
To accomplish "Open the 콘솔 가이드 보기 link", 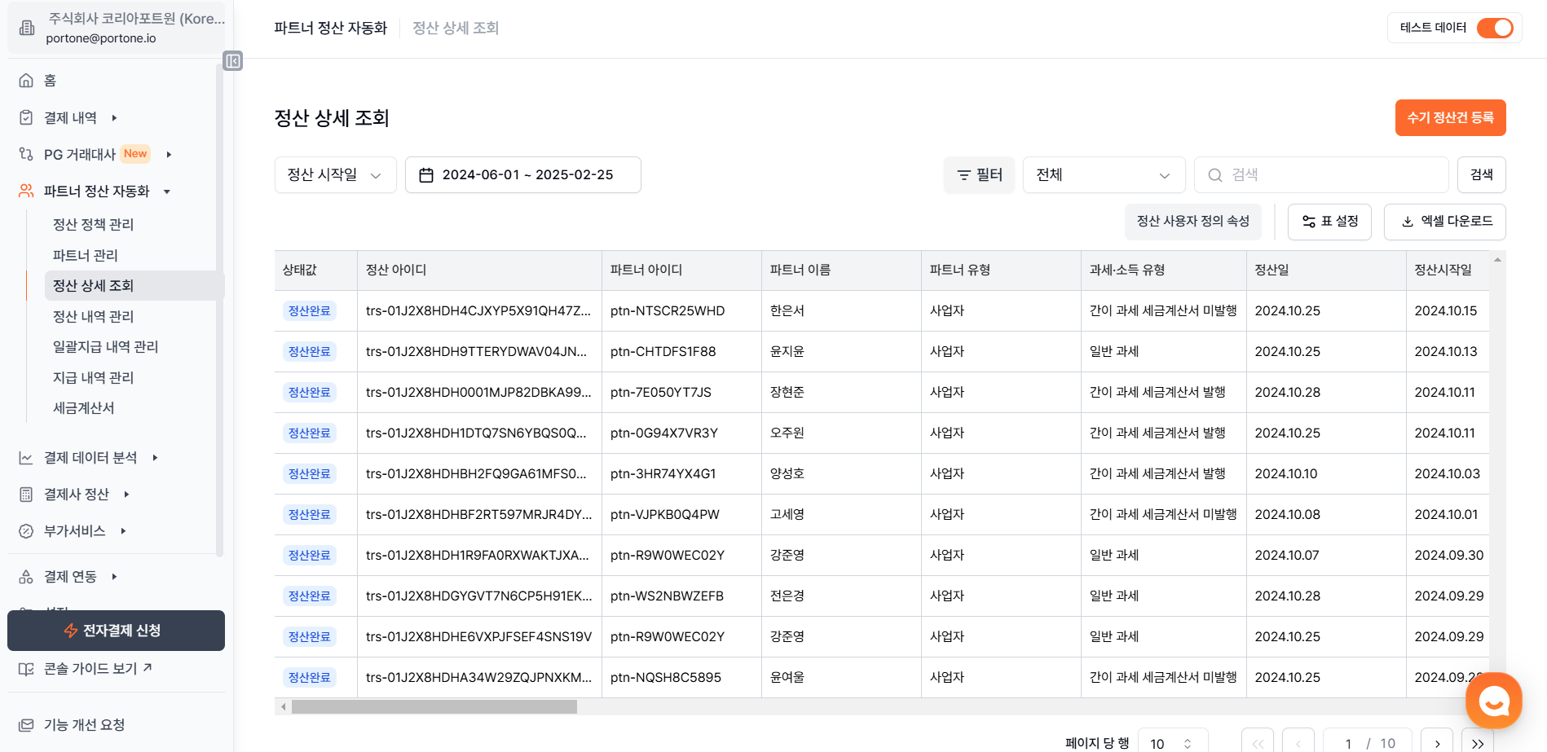I will [x=98, y=668].
